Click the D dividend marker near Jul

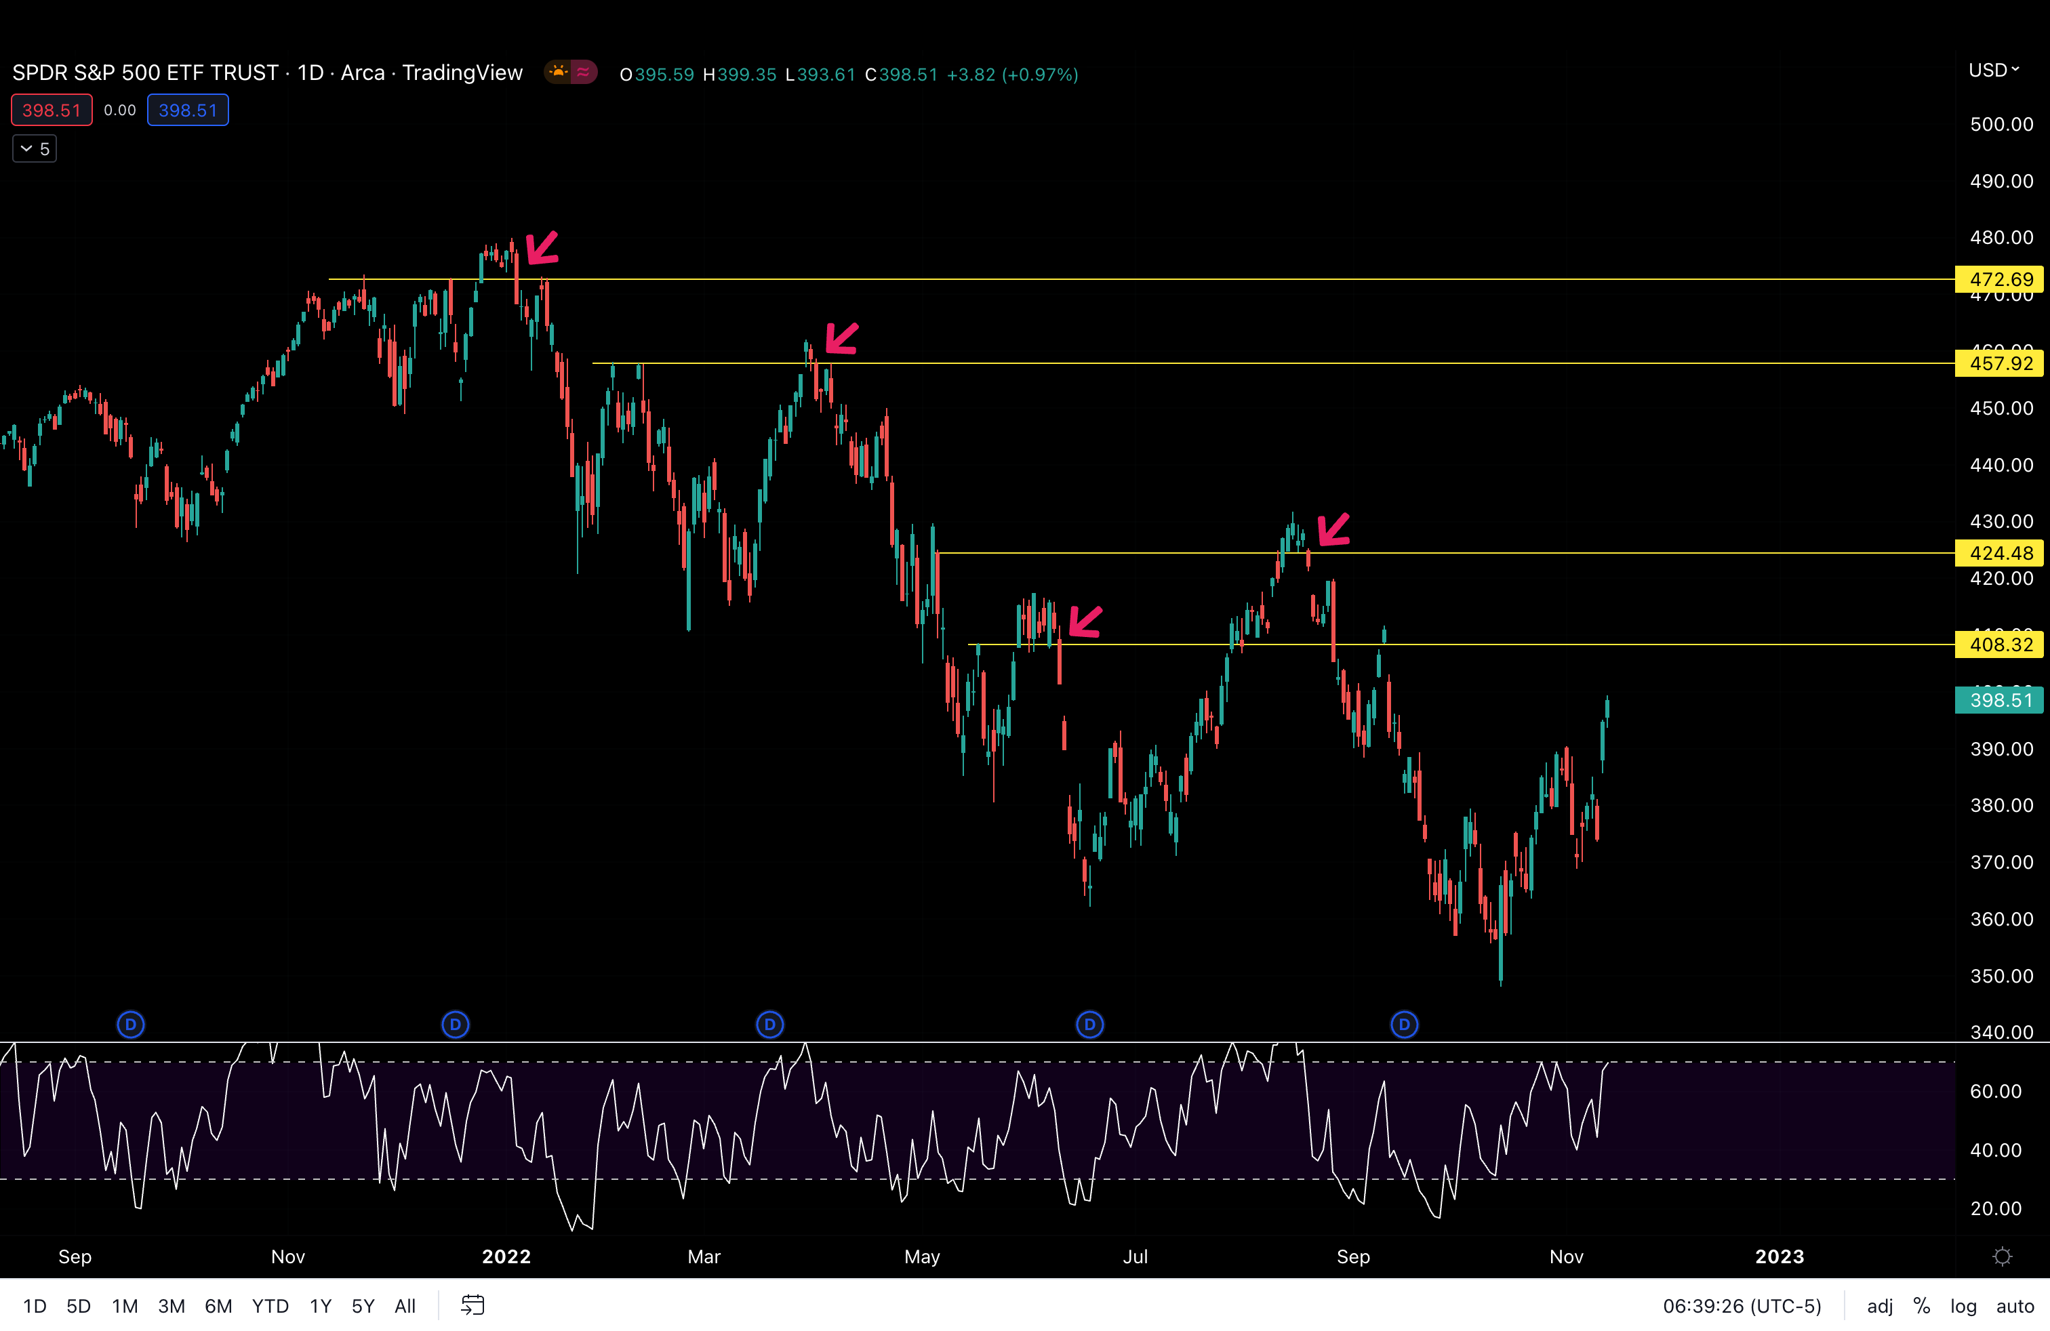coord(1089,1025)
